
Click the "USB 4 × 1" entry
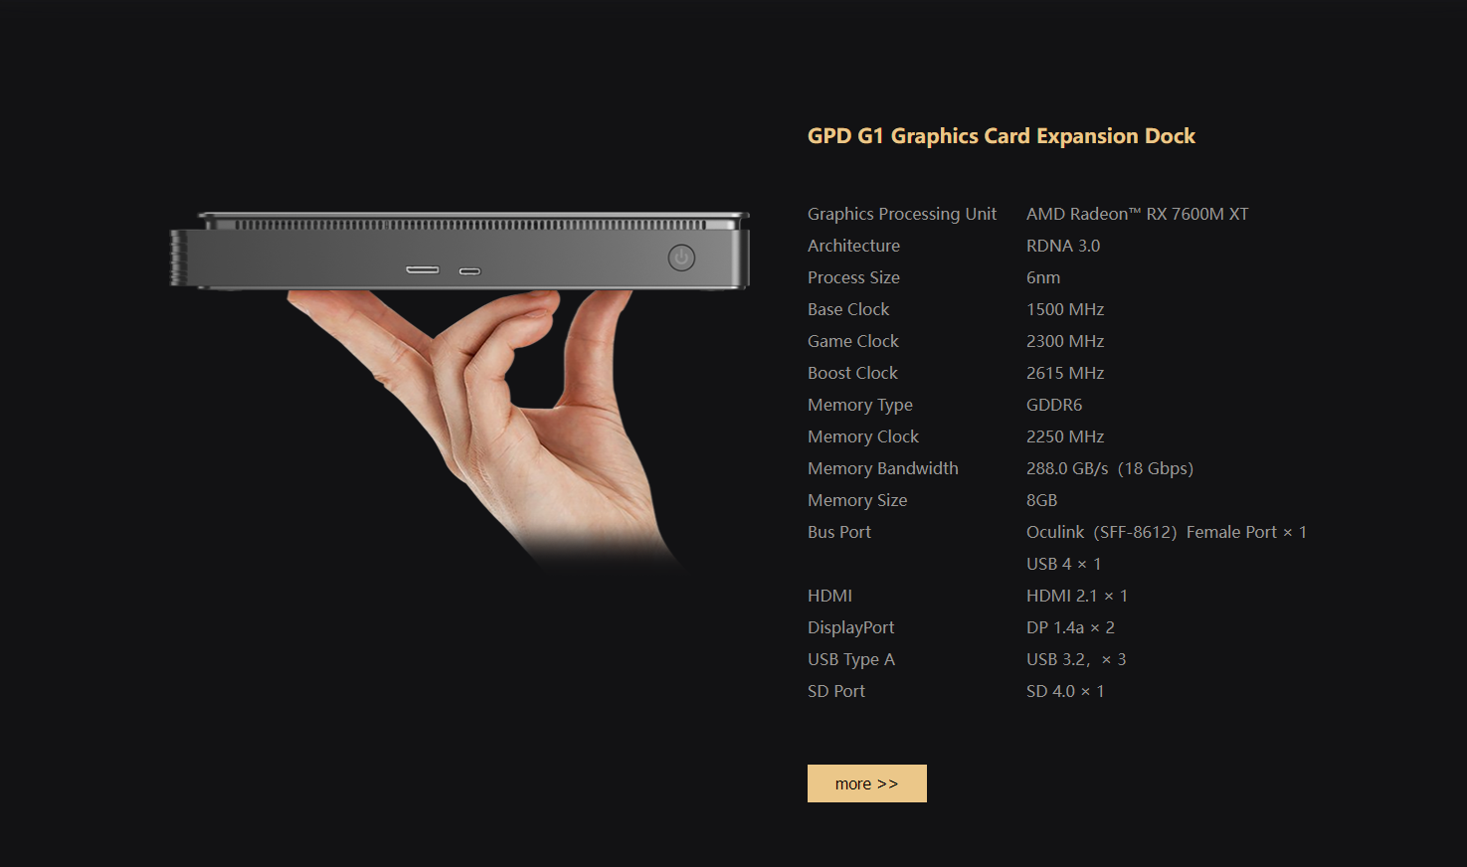[1063, 564]
